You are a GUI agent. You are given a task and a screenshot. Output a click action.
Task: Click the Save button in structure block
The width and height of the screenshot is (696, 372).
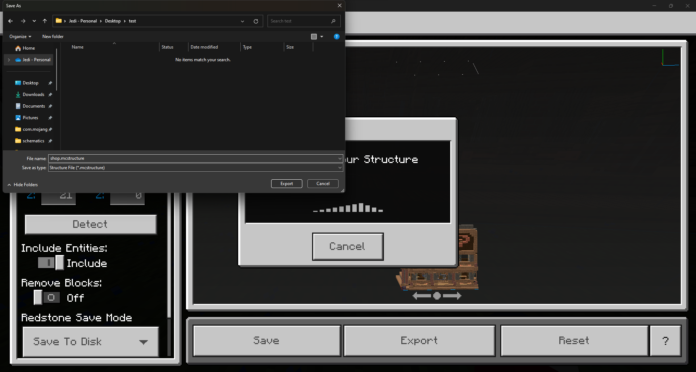[x=267, y=340]
